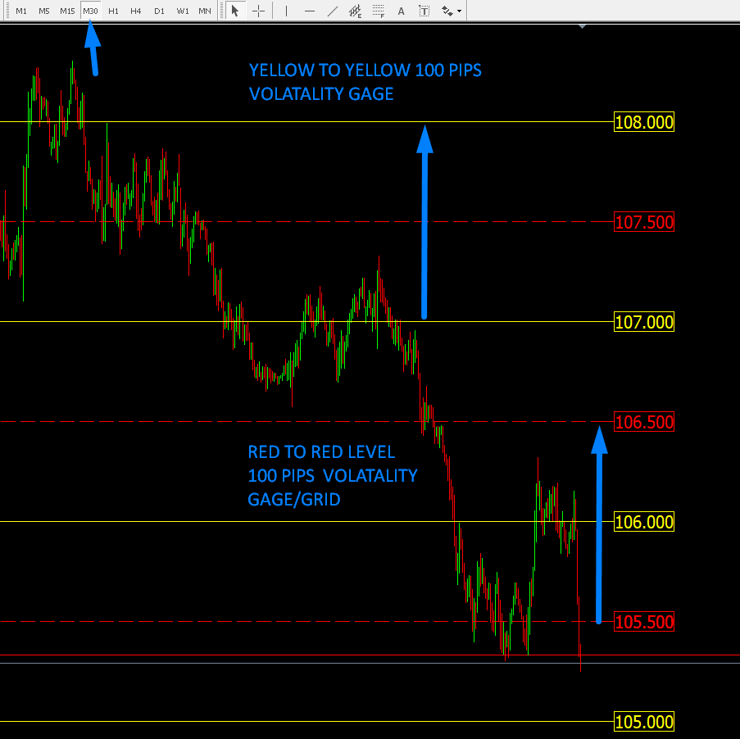740x739 pixels.
Task: Change to H4 timeframe
Action: click(136, 11)
